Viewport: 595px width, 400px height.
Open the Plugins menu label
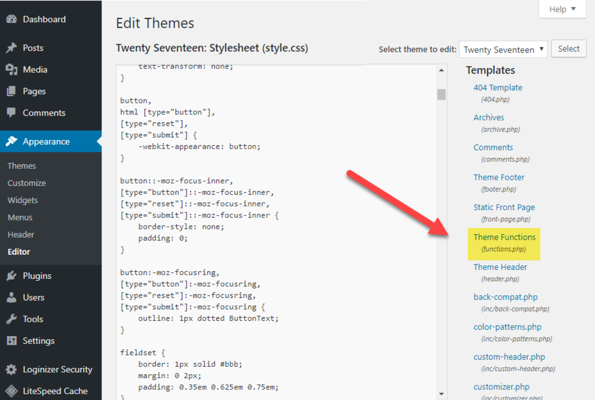(x=37, y=276)
